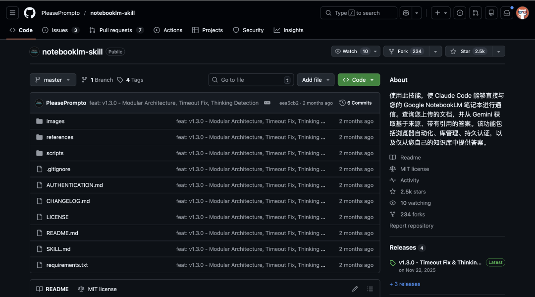Open the green Code dropdown
The height and width of the screenshot is (297, 535).
359,79
